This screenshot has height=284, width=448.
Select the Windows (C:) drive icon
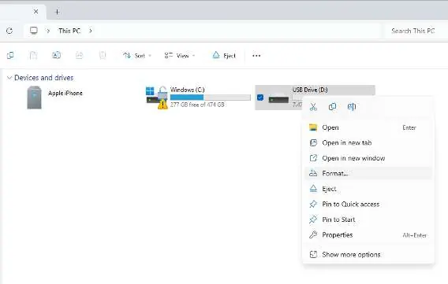[x=157, y=98]
